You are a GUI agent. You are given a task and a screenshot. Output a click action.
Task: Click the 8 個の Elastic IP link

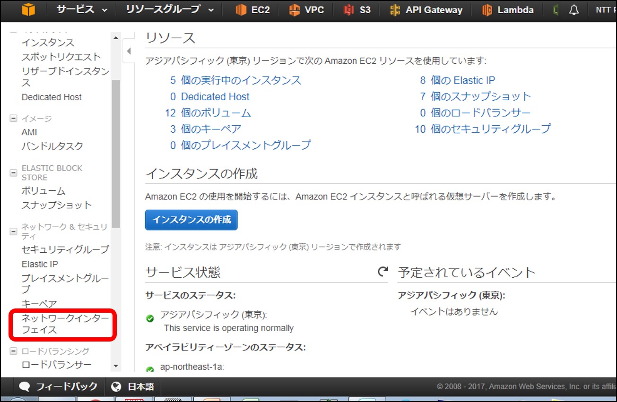click(458, 80)
